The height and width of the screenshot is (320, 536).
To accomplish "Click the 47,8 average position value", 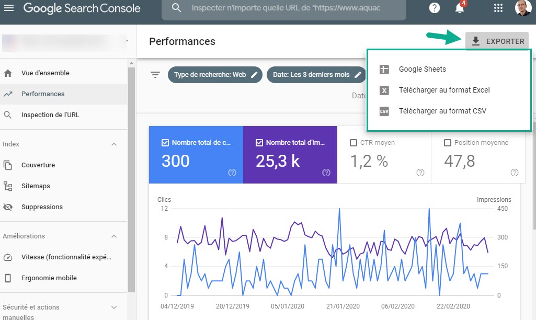I will [x=460, y=162].
